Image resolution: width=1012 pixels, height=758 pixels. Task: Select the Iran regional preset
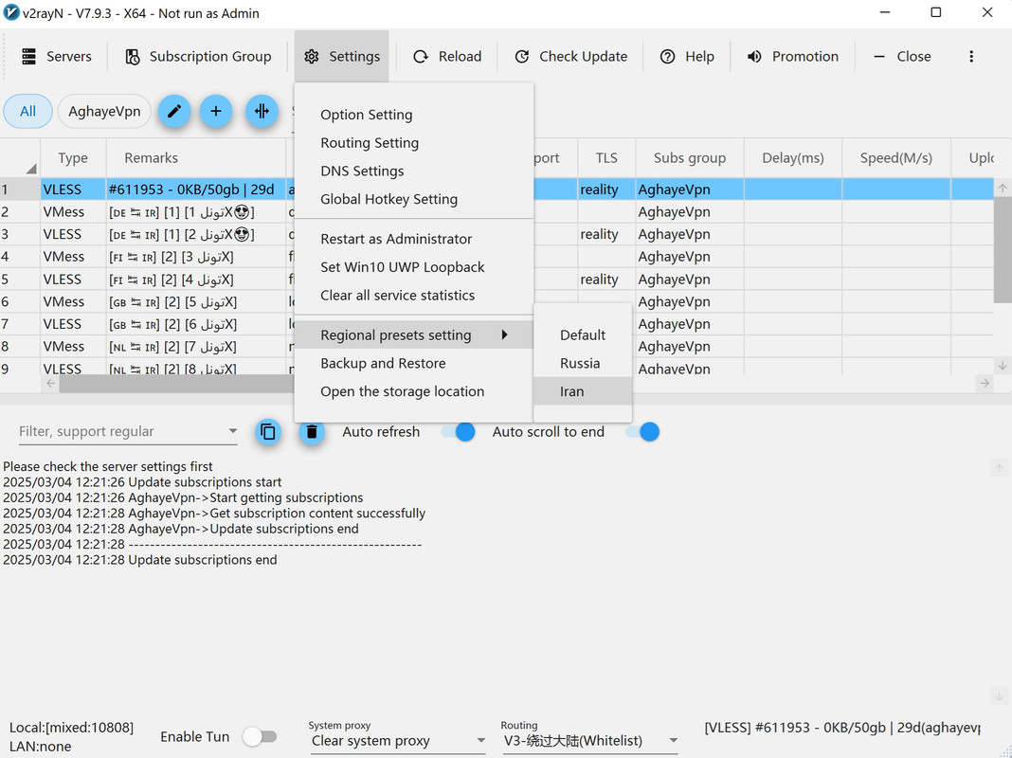[x=583, y=391]
